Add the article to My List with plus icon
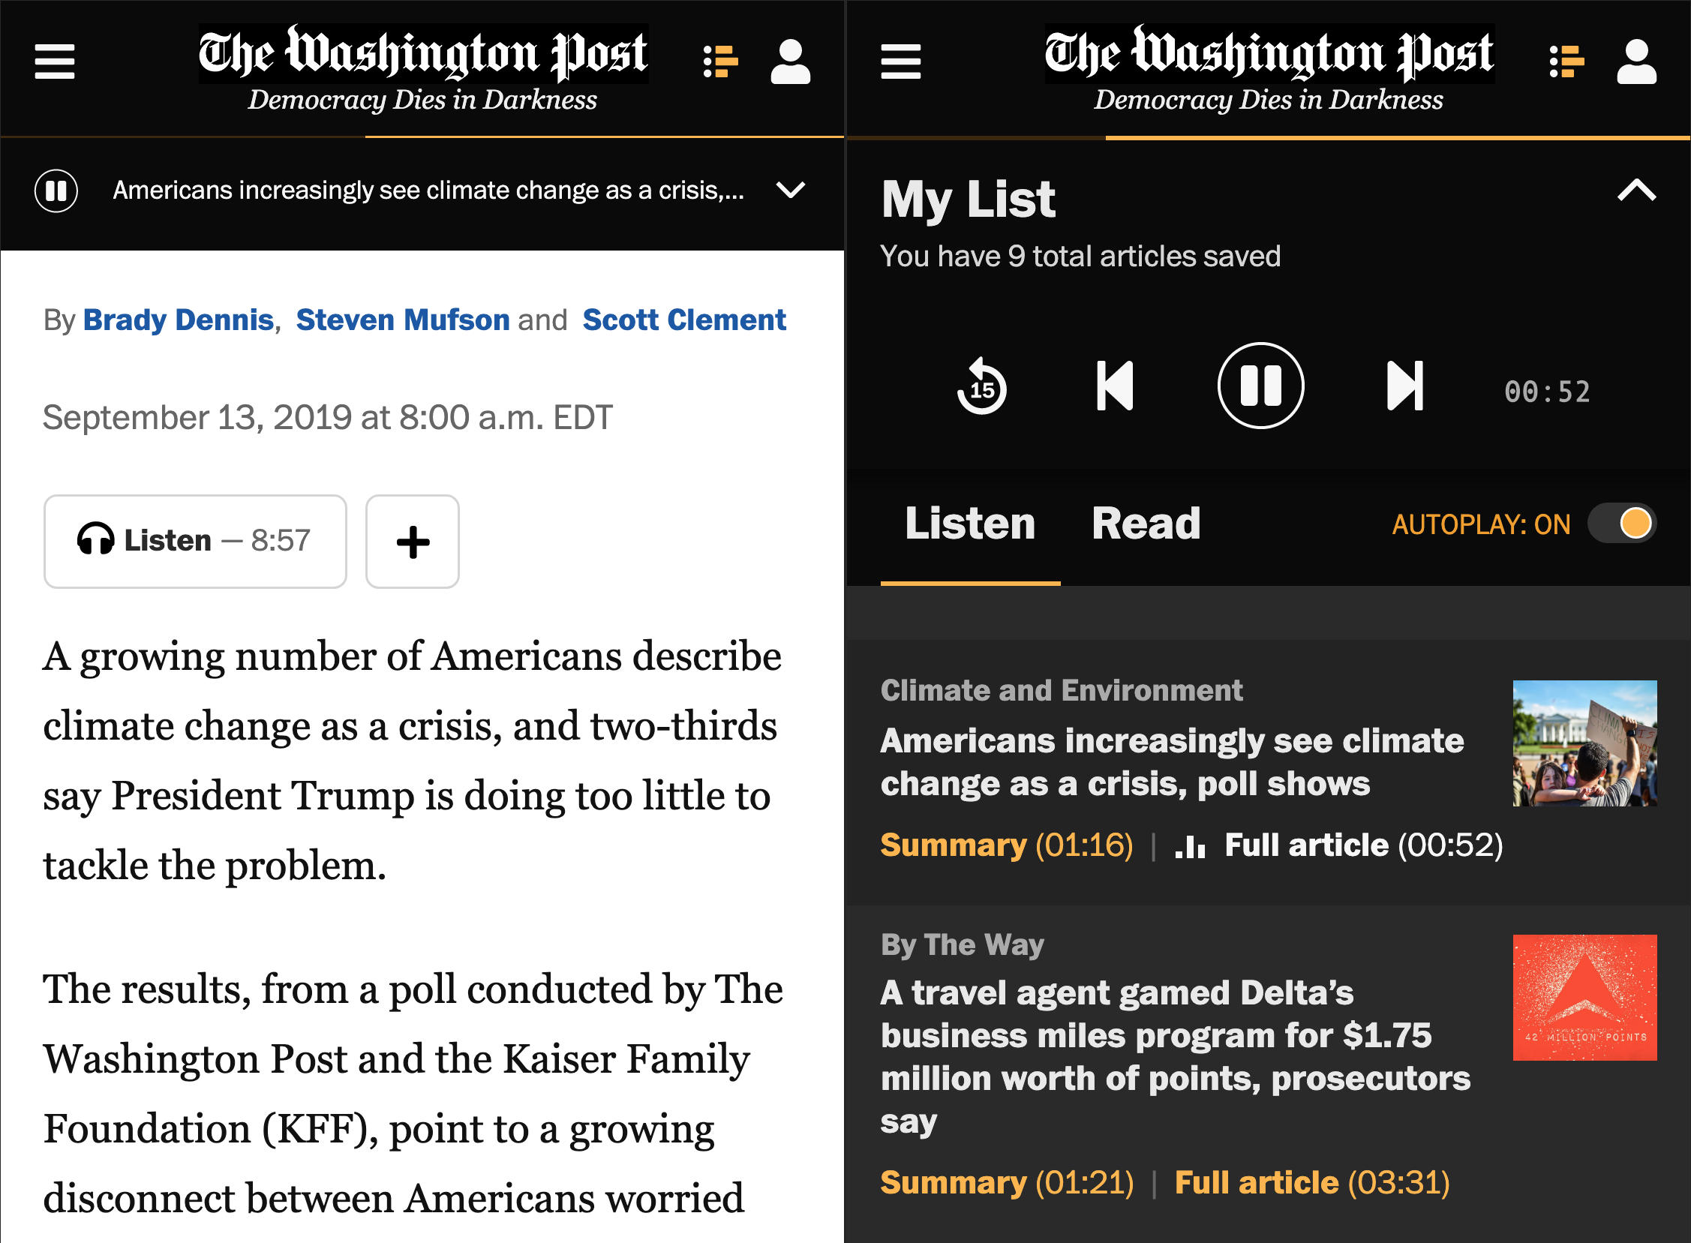 [413, 540]
